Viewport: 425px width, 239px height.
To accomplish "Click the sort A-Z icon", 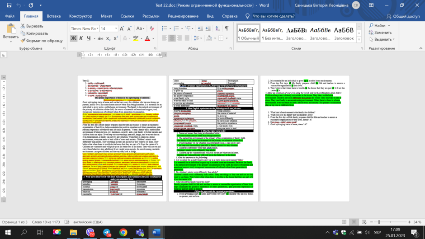I will 217,28.
